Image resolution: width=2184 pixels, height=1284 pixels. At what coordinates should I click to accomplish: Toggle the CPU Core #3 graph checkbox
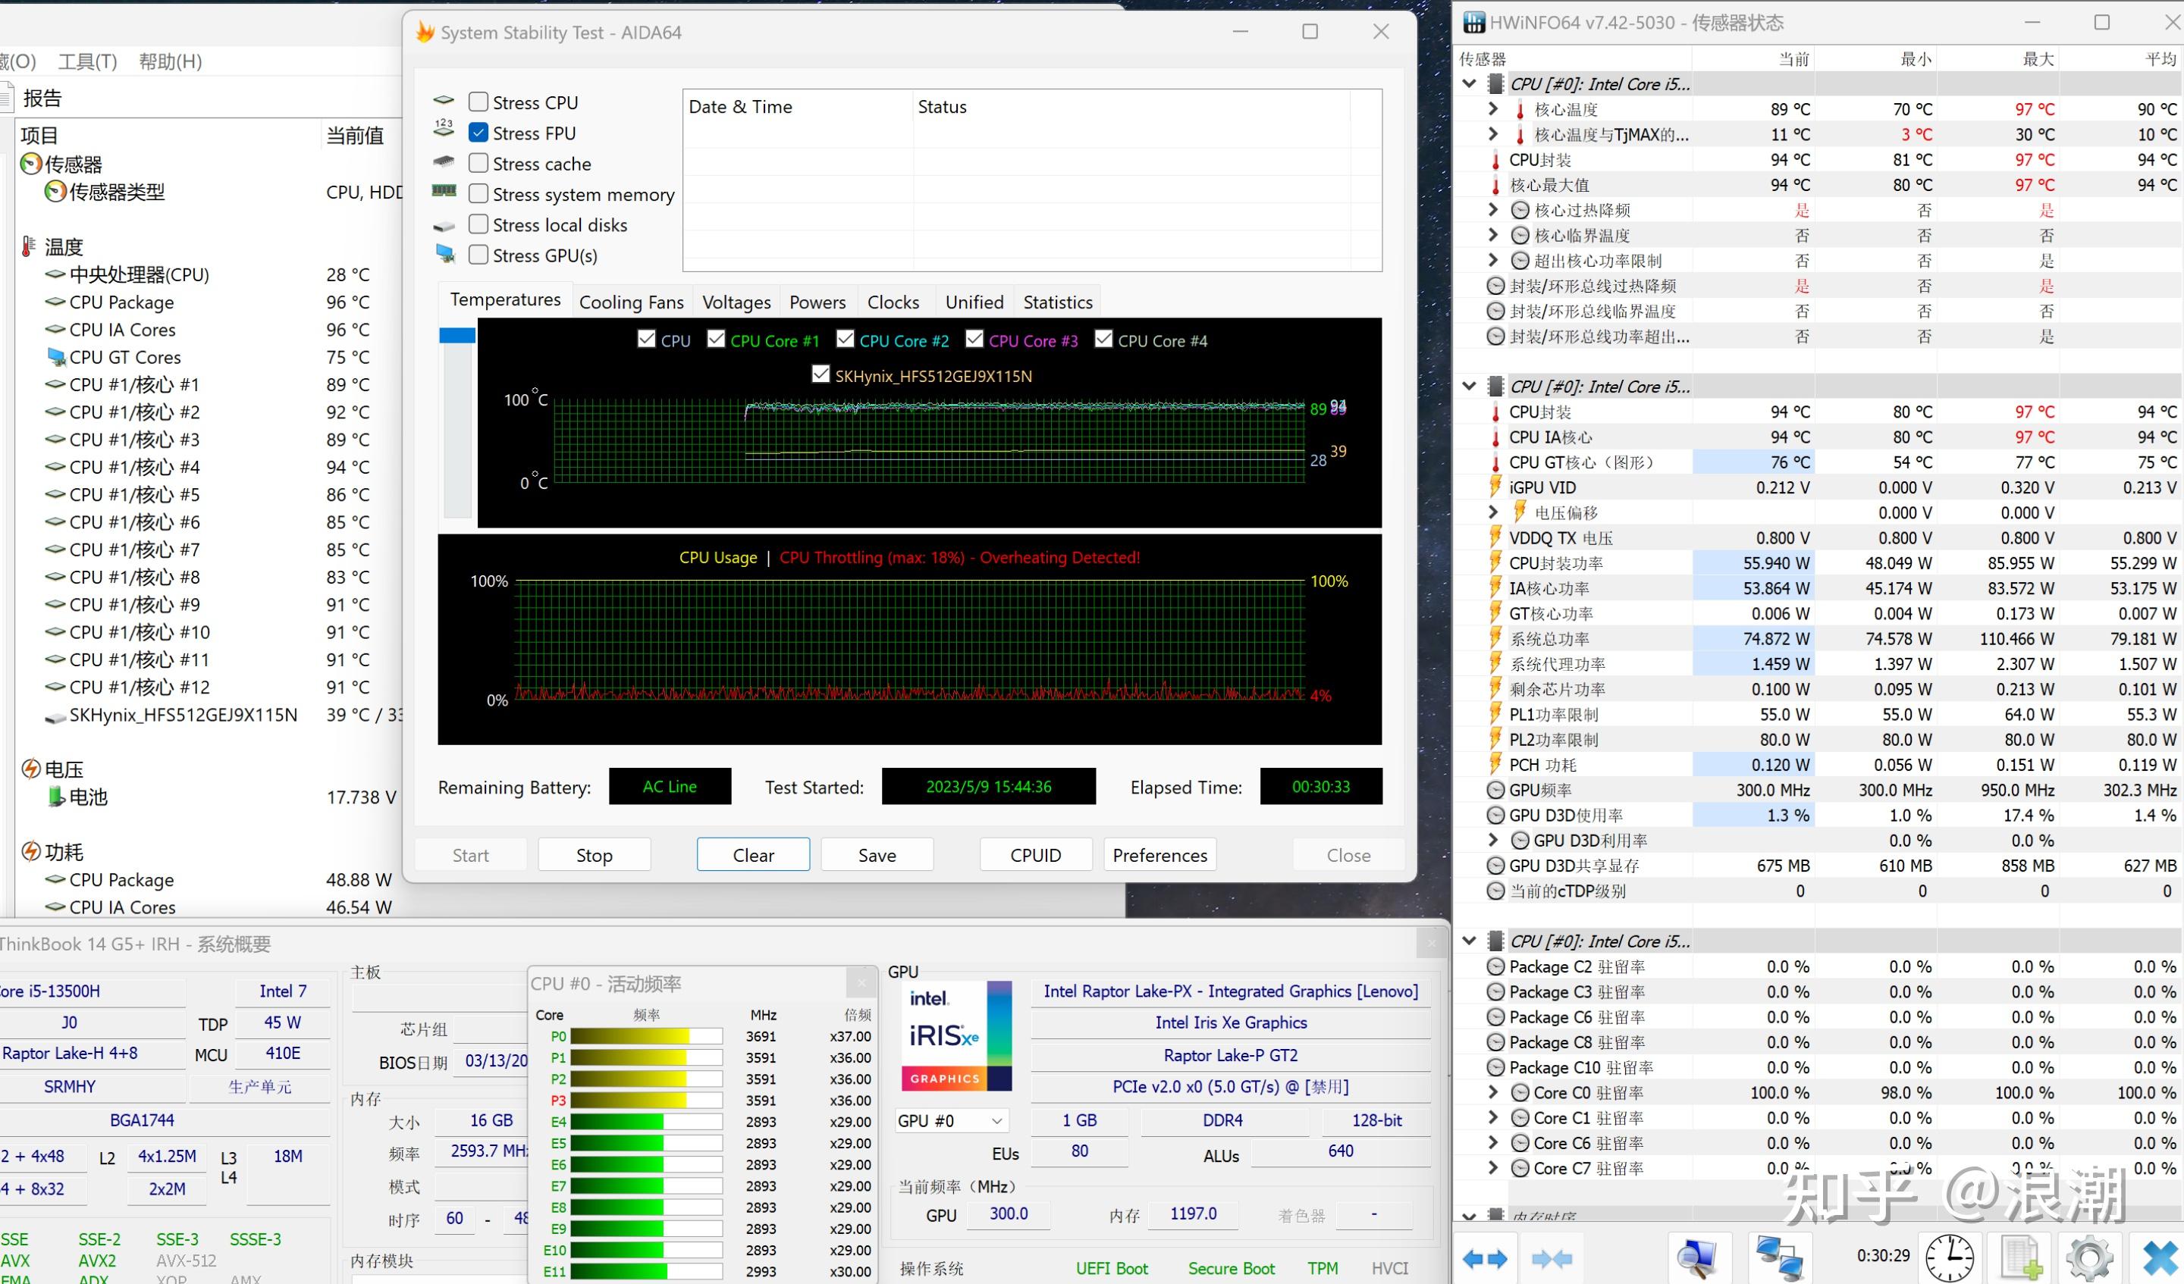point(974,340)
